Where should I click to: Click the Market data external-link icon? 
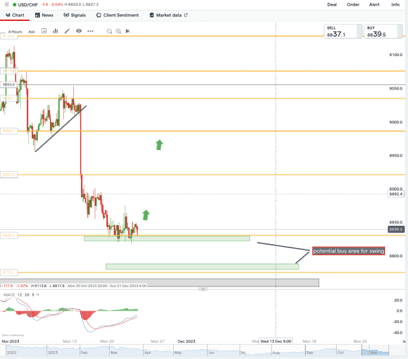tap(186, 15)
